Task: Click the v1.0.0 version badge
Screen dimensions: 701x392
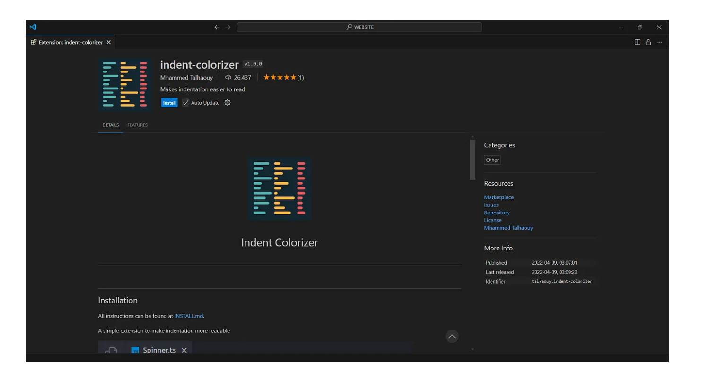Action: click(x=253, y=64)
